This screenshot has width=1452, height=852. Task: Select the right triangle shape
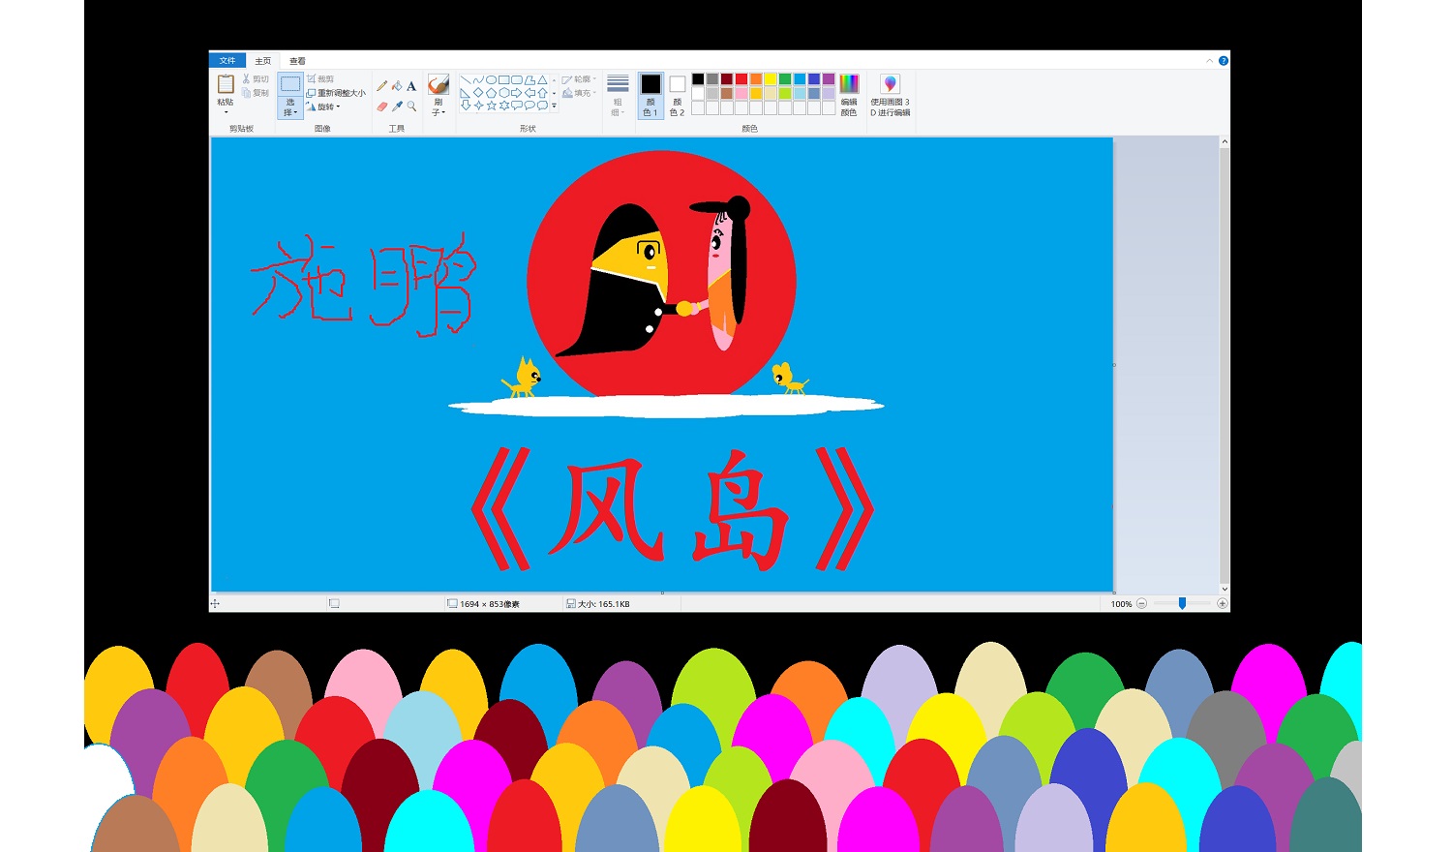tap(465, 93)
